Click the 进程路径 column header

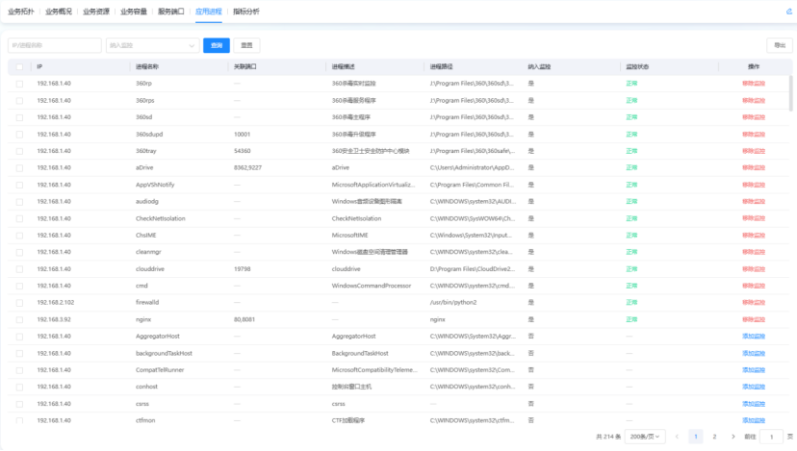pyautogui.click(x=441, y=66)
